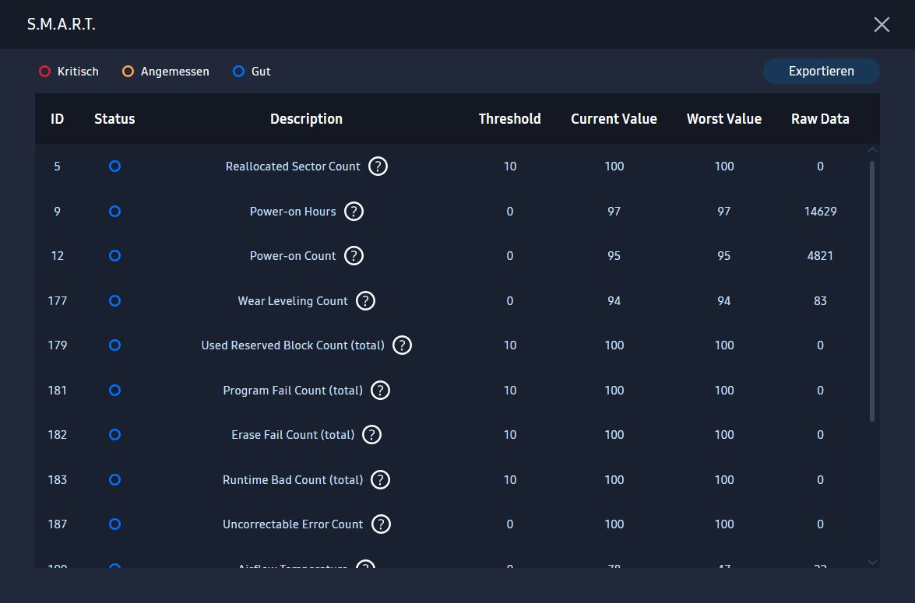Select raw data value 83
Screen dimensions: 915x603
(821, 301)
